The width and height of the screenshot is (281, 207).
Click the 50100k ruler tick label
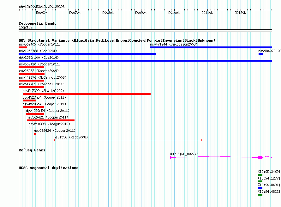[x=174, y=13]
